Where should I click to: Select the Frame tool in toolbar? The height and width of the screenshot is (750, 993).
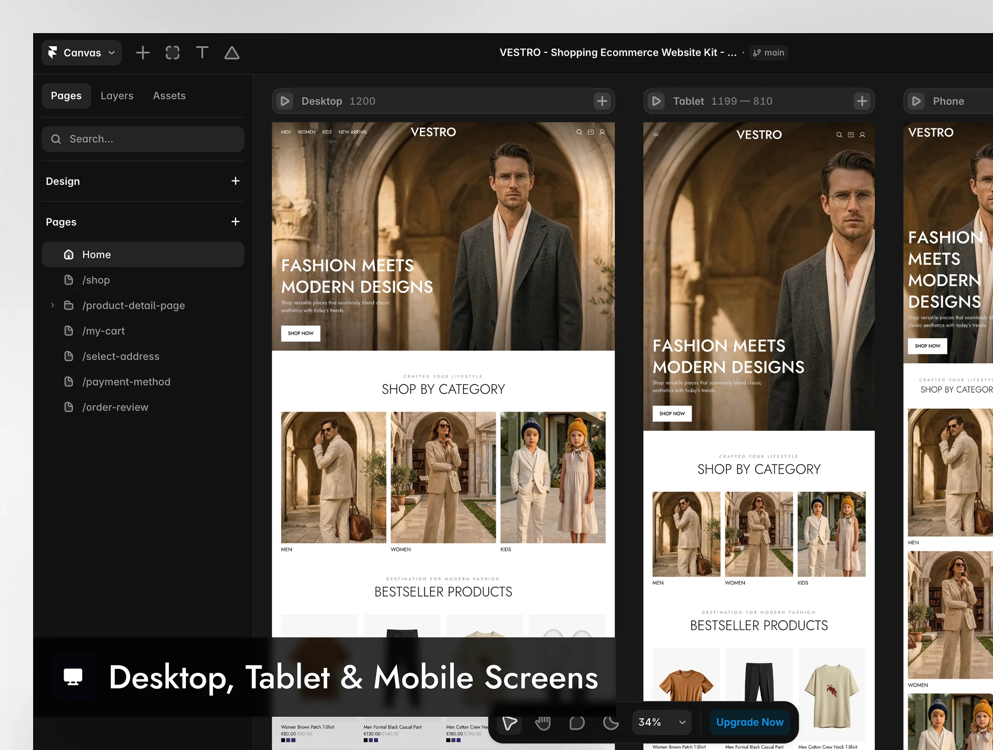click(173, 52)
